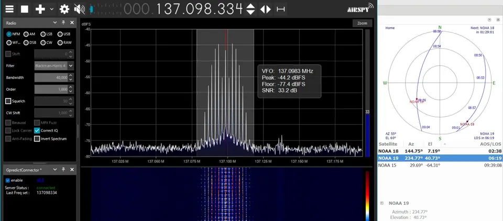
Task: Expand the dropdown arrow beside the plus icon
Action: (x=51, y=9)
